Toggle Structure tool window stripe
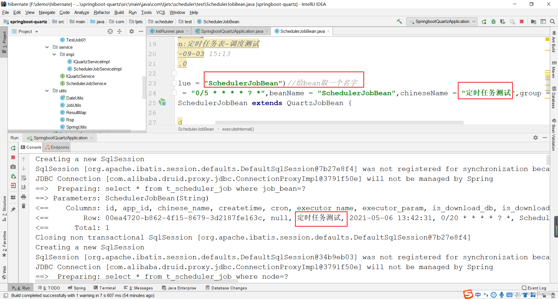 (x=4, y=208)
